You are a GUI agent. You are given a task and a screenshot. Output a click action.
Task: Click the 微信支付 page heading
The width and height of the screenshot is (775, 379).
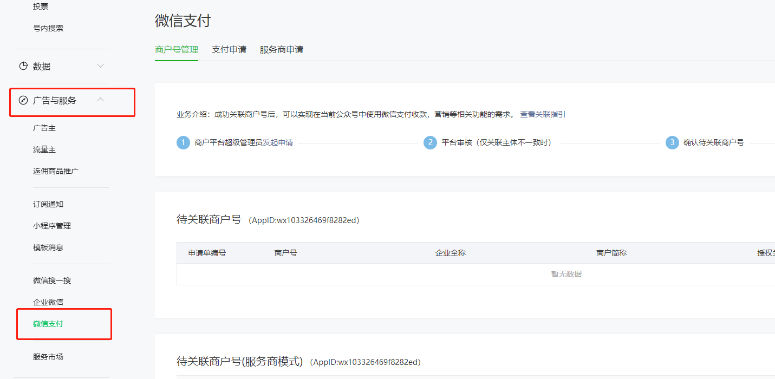(x=183, y=21)
